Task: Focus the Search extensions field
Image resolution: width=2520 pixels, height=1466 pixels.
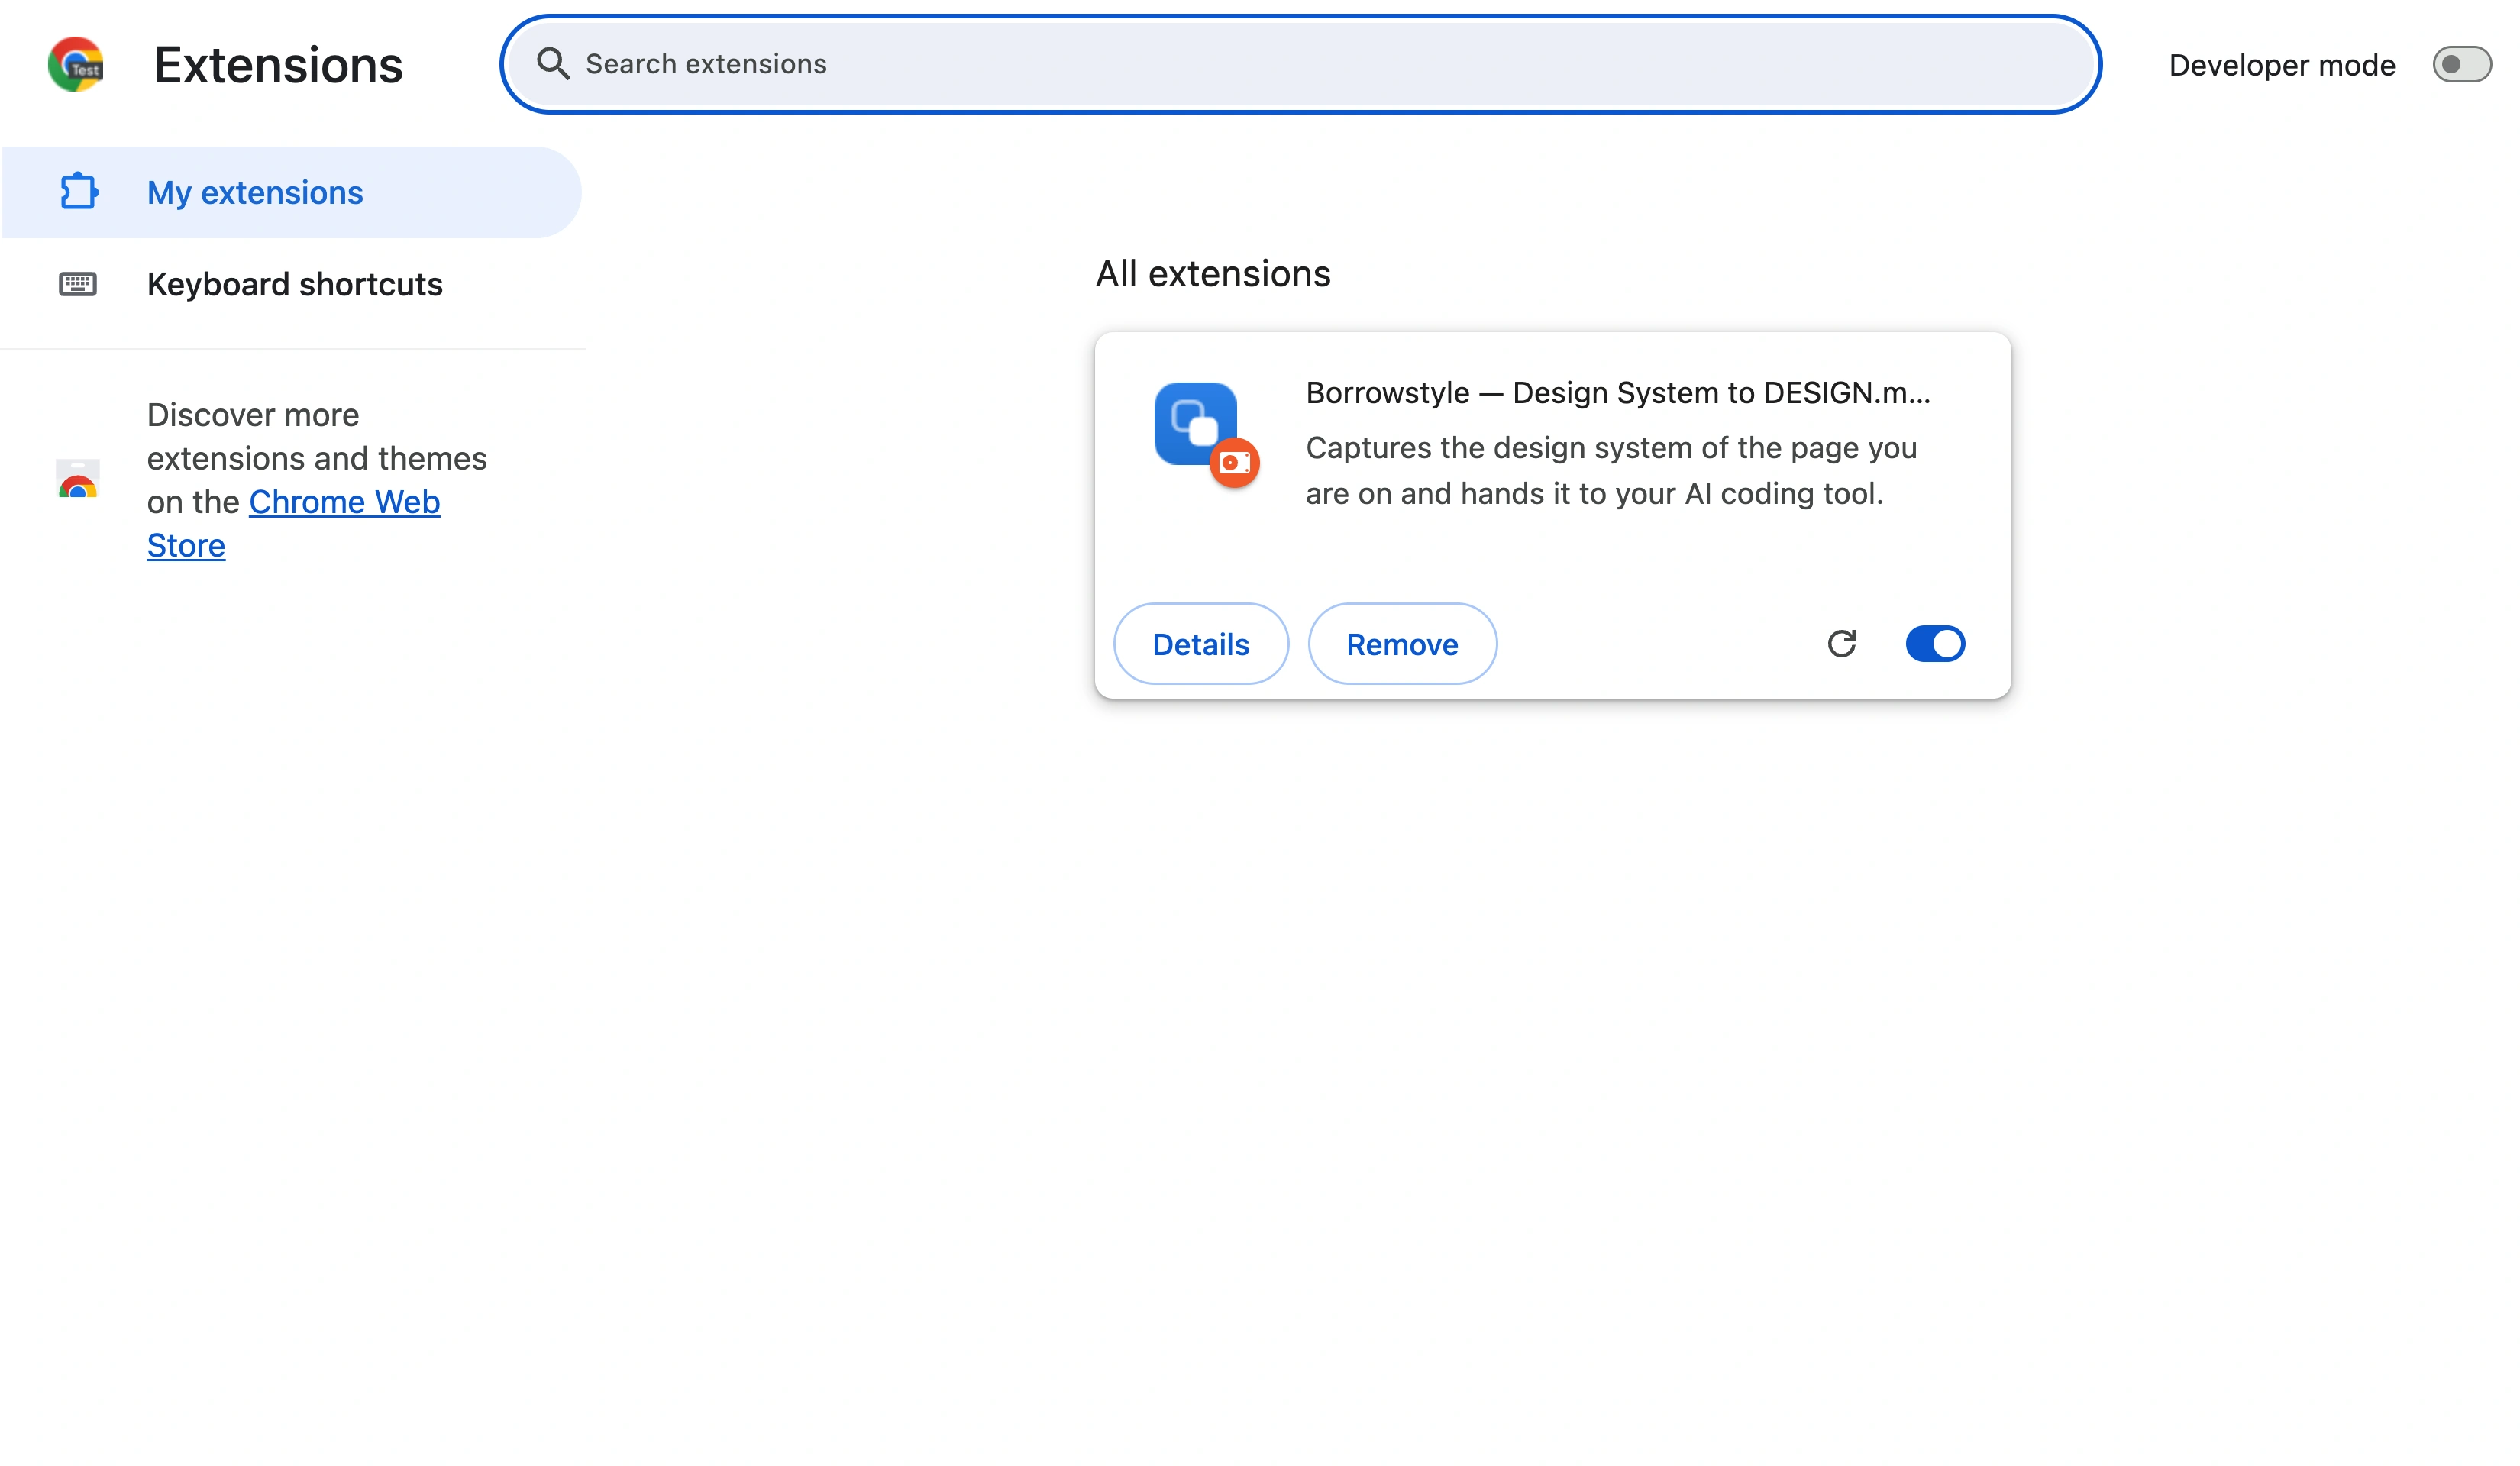Action: [x=1300, y=64]
